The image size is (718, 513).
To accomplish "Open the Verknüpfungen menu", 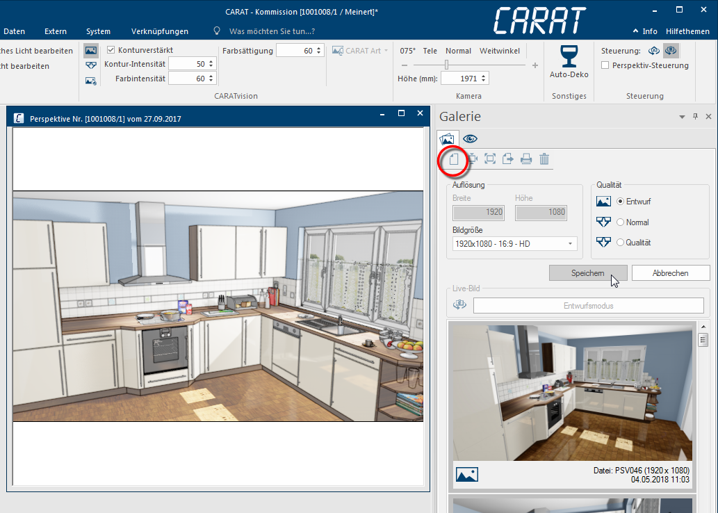I will pyautogui.click(x=159, y=31).
